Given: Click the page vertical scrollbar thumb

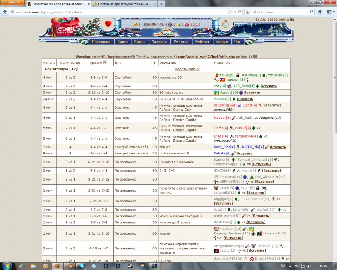Looking at the screenshot, I should click(x=334, y=78).
